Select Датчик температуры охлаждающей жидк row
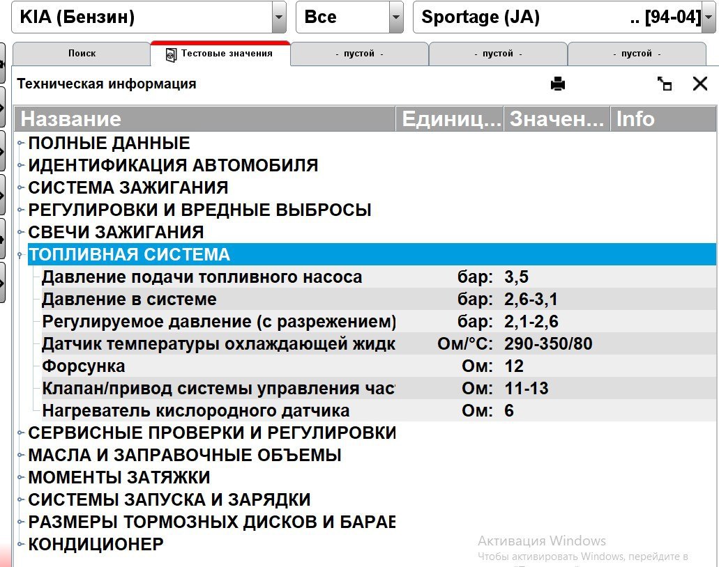This screenshot has width=719, height=567. click(x=378, y=343)
